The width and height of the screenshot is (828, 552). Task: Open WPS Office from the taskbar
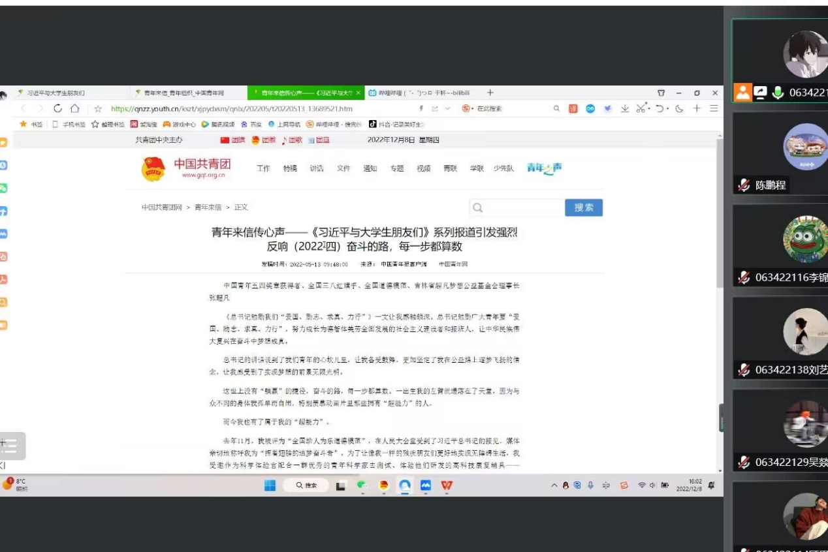tap(447, 485)
